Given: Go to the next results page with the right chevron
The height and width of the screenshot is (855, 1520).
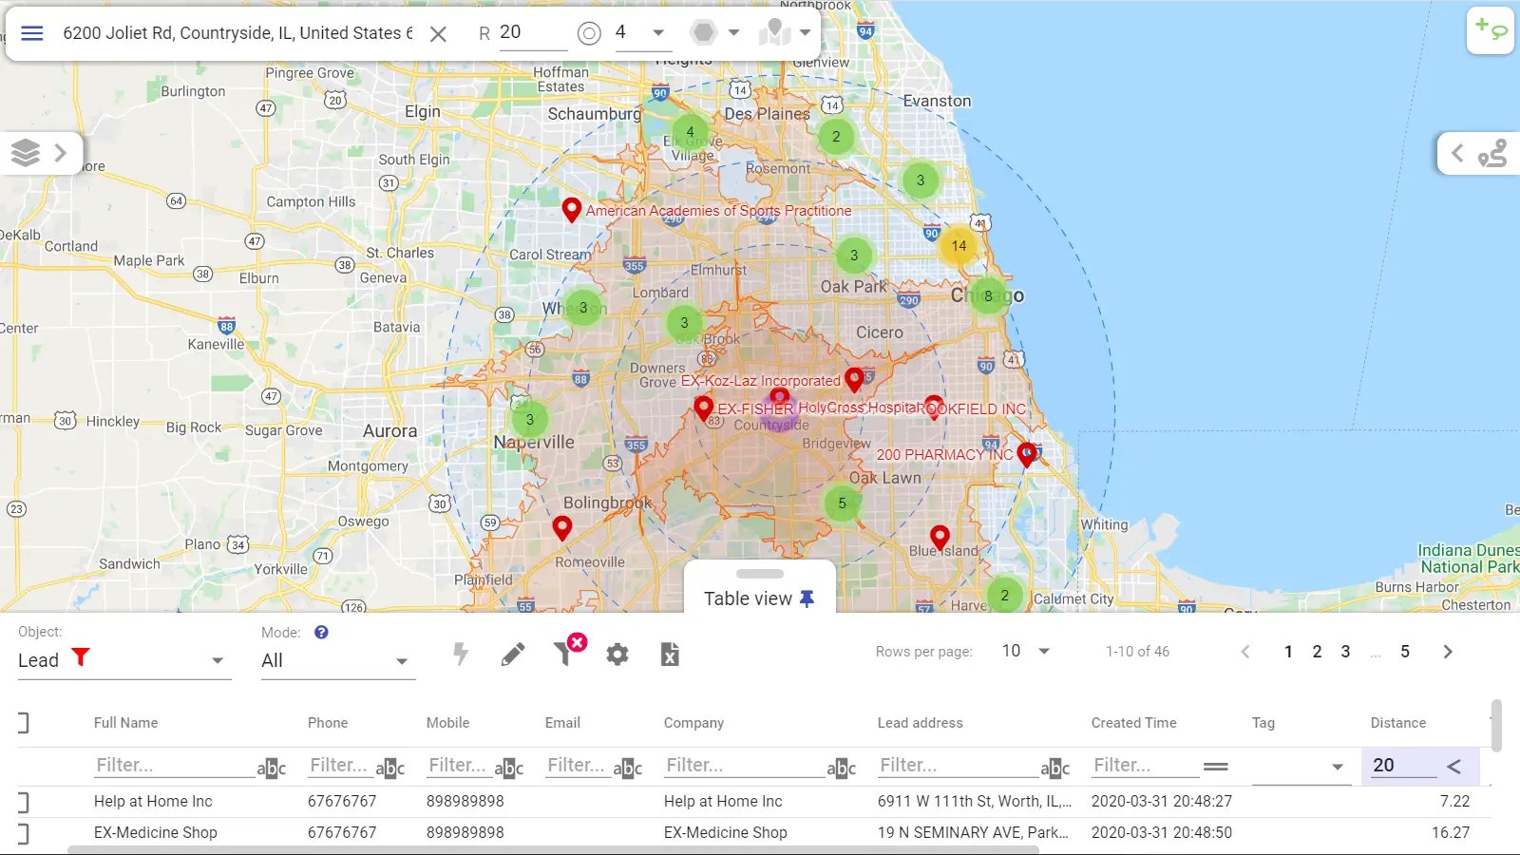Looking at the screenshot, I should coord(1448,652).
